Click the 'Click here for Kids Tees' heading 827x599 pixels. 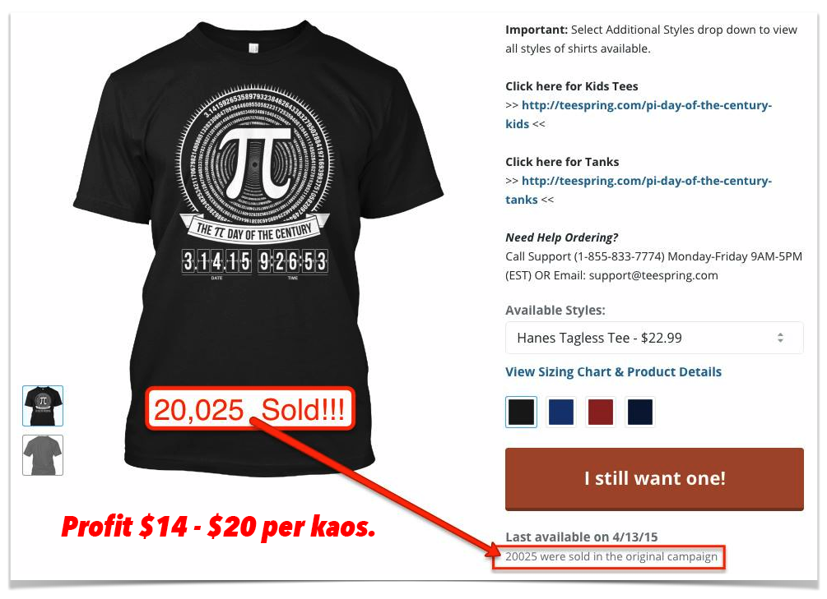click(571, 86)
